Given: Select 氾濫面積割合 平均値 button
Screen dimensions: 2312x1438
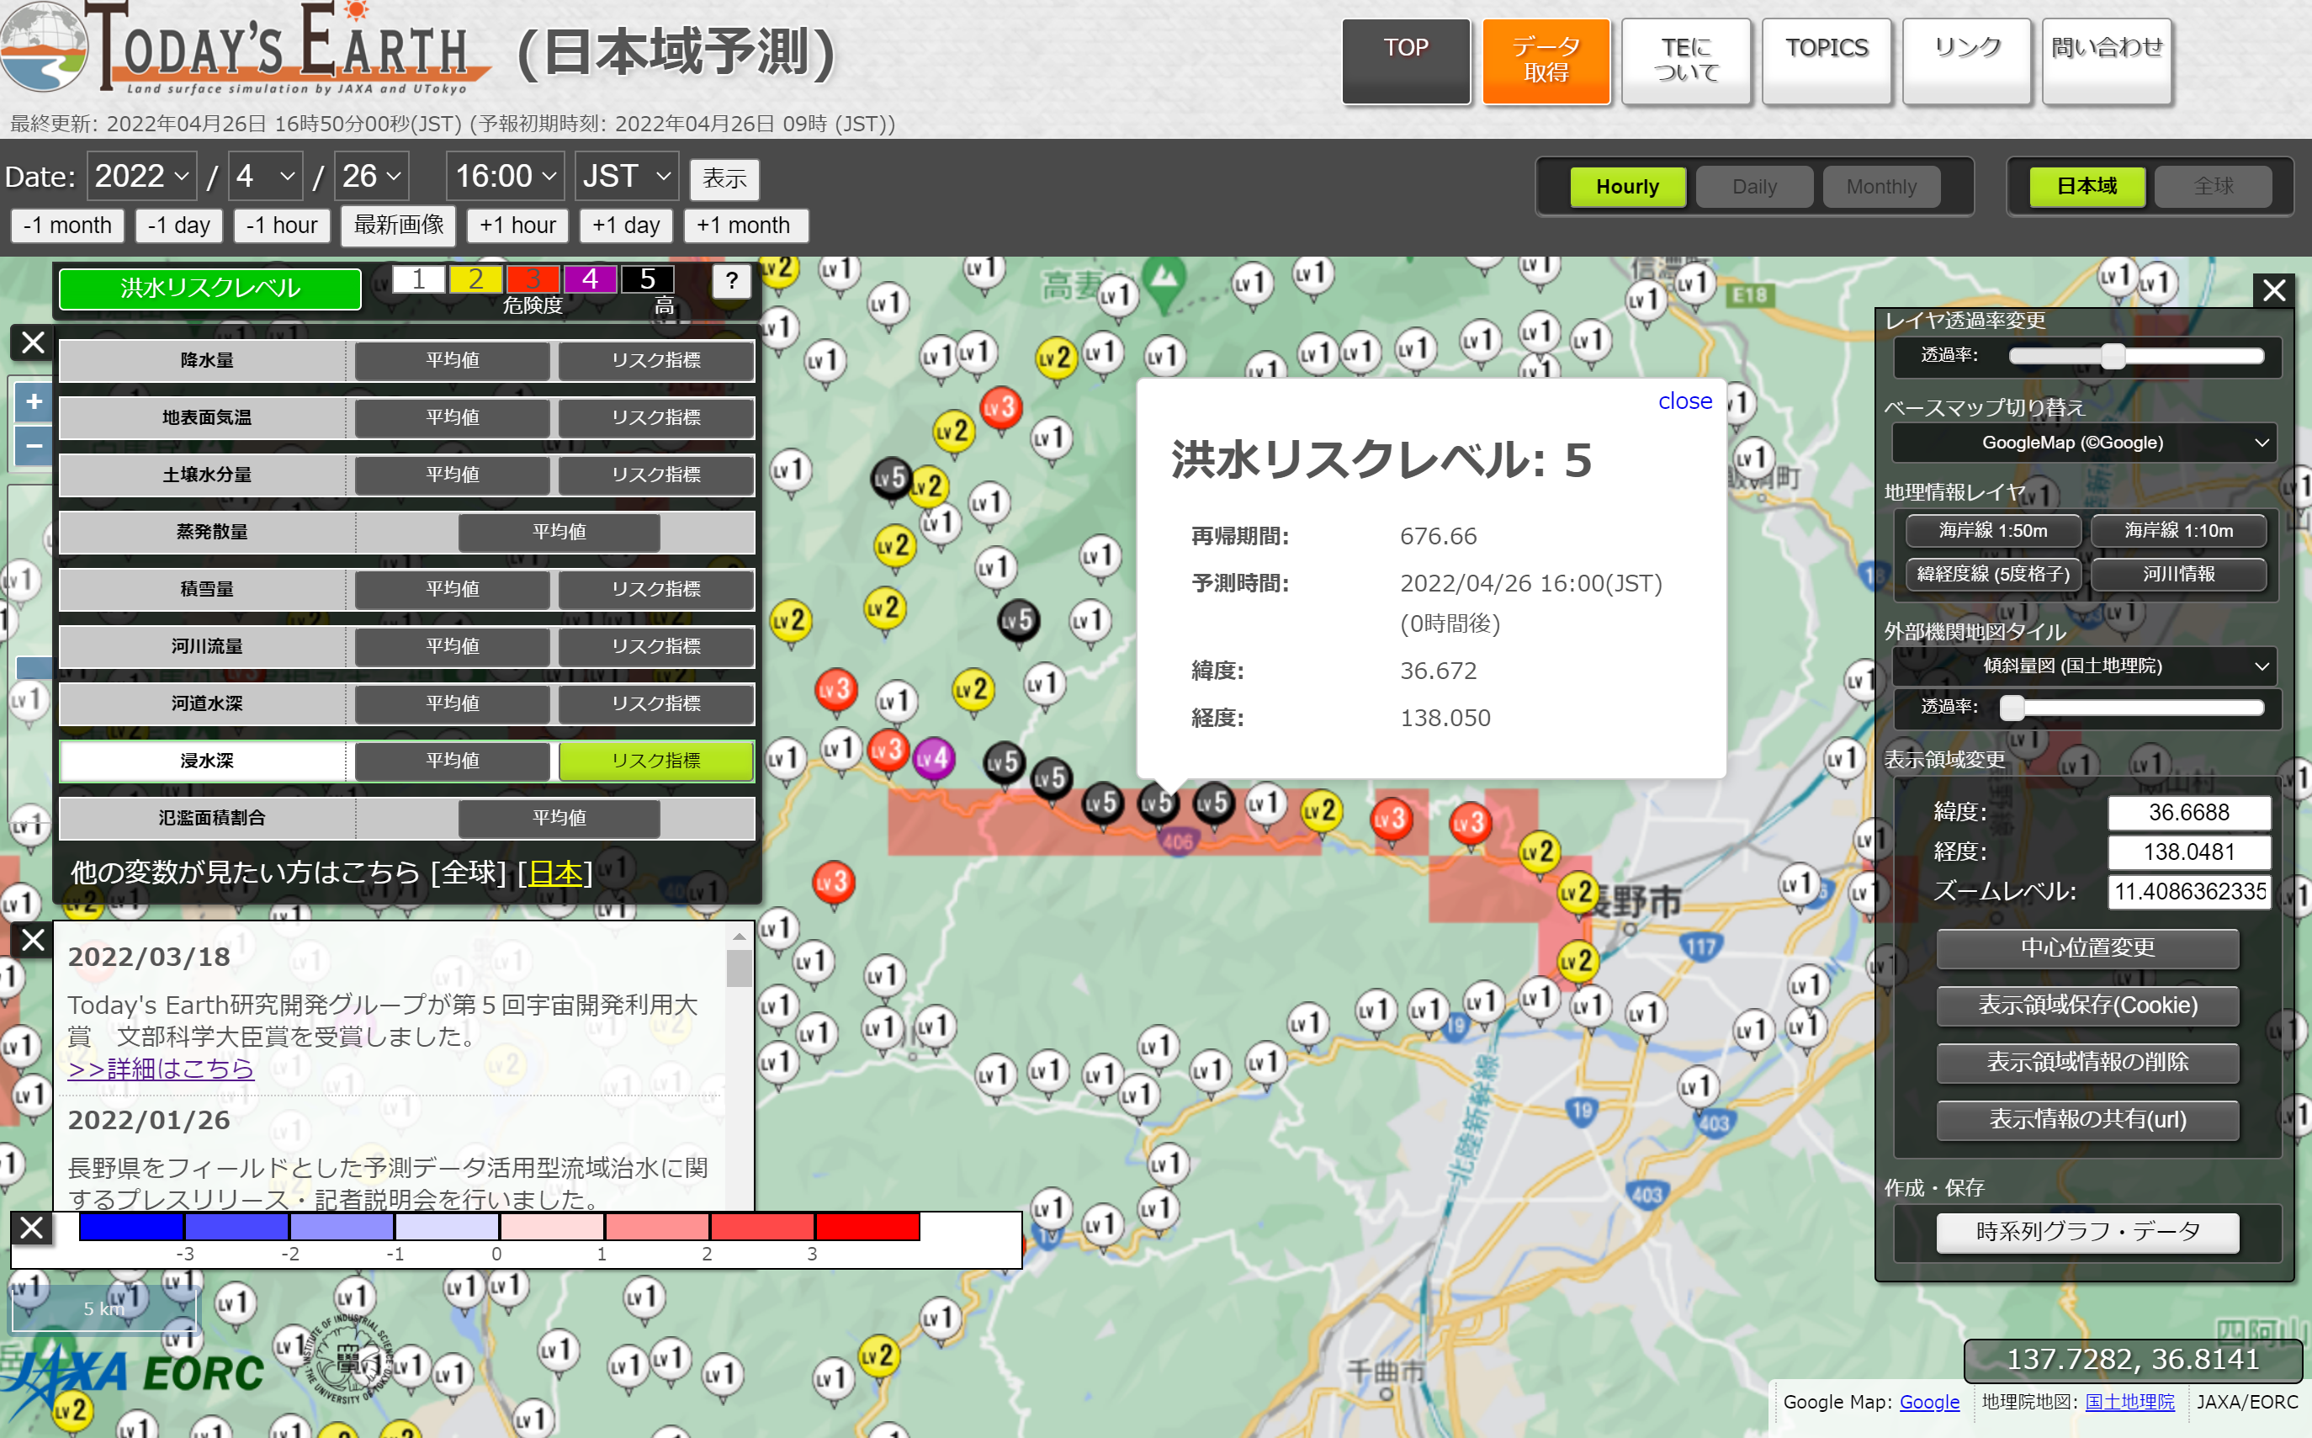Looking at the screenshot, I should click(559, 818).
